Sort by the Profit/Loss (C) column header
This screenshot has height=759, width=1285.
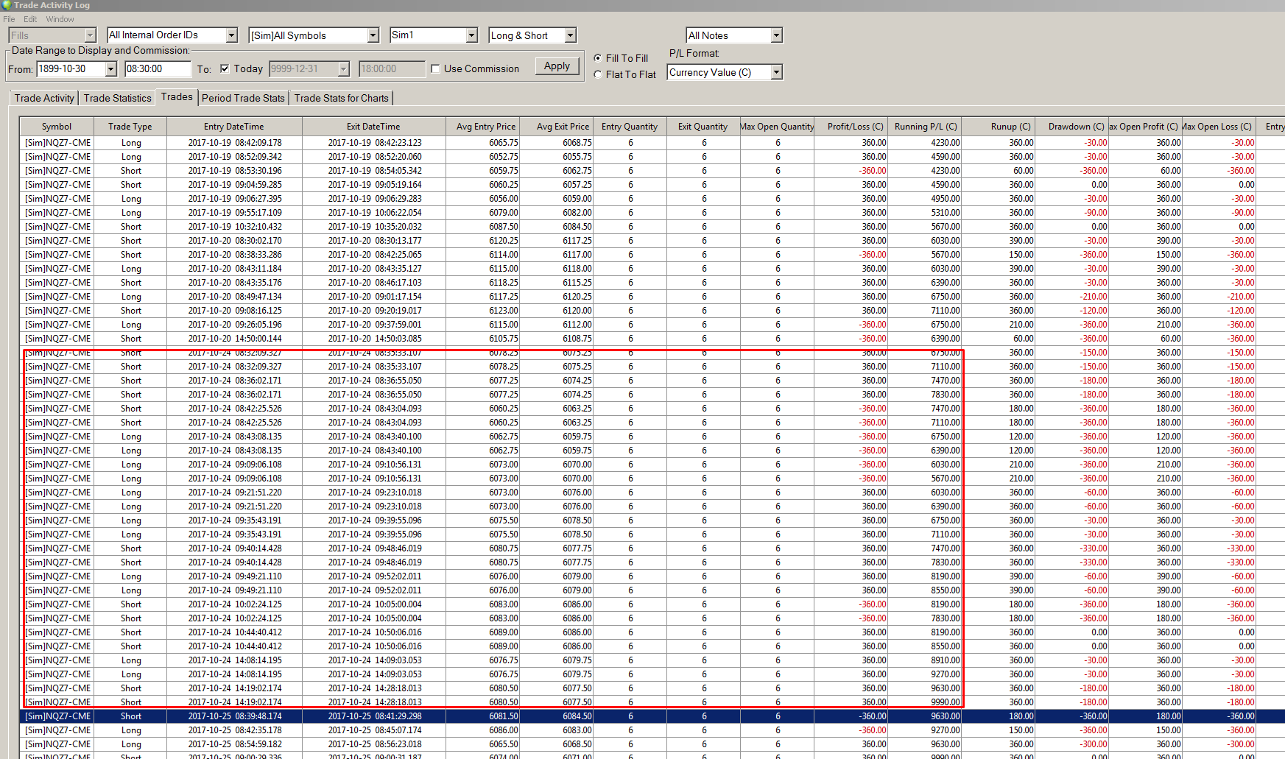pos(854,127)
